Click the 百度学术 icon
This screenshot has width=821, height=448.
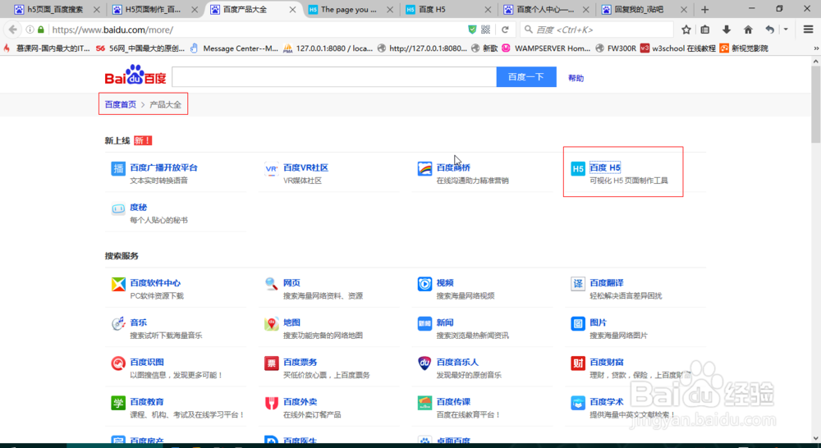pyautogui.click(x=577, y=403)
